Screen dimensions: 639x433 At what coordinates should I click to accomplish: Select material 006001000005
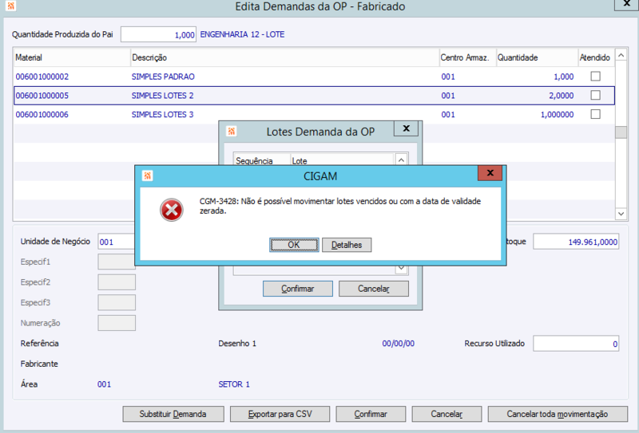coord(42,96)
